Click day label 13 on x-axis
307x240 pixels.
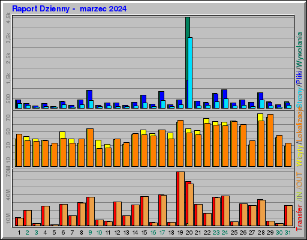pyautogui.click(x=126, y=233)
